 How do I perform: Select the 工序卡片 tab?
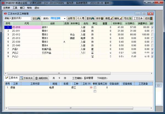point(12,78)
